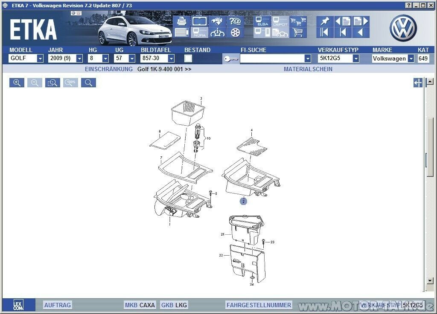Click the LexCom logo in the status bar
Screen dimensions: 437x314
click(x=18, y=305)
